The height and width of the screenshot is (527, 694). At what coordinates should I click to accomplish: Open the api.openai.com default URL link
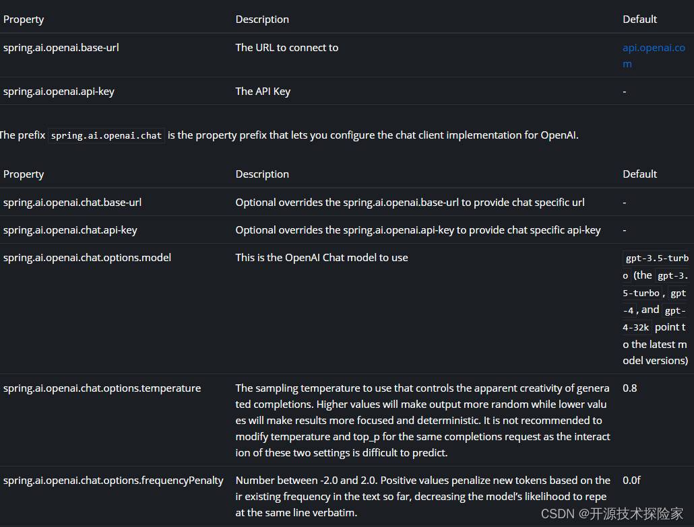(654, 55)
